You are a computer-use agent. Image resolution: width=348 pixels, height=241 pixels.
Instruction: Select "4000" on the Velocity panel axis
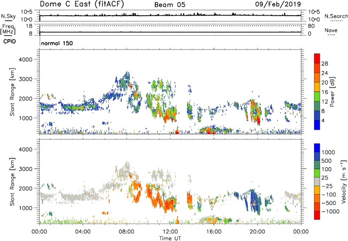tap(26, 149)
